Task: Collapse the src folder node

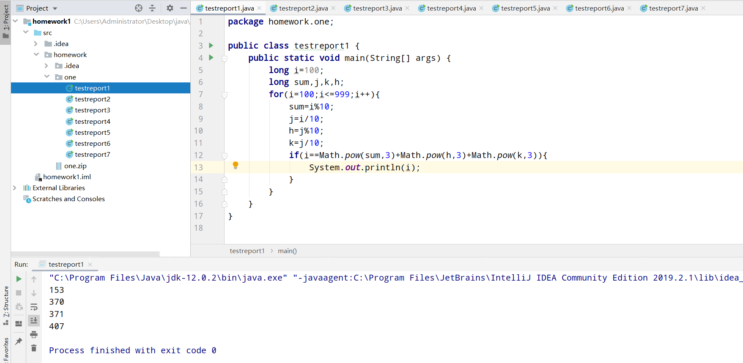Action: 26,32
